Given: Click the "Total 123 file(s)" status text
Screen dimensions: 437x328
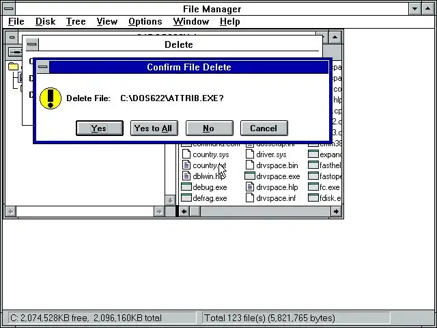Looking at the screenshot, I should point(270,318).
